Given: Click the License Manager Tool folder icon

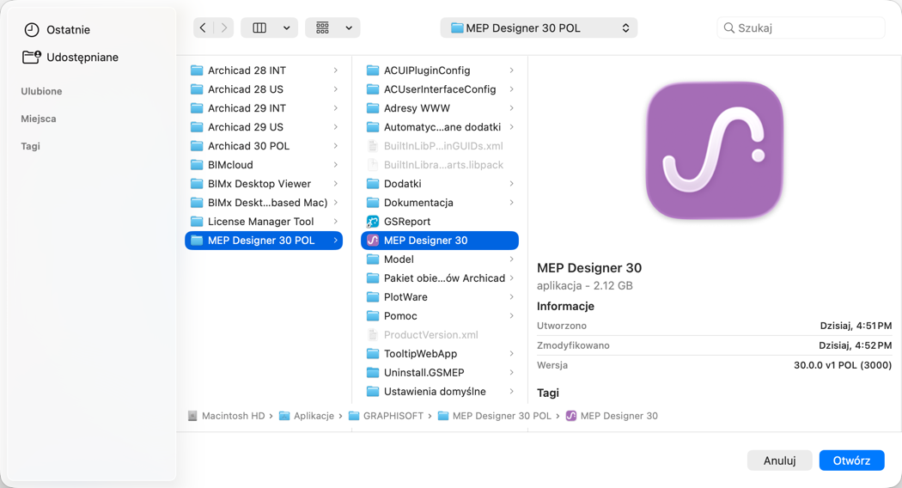Looking at the screenshot, I should coord(197,222).
